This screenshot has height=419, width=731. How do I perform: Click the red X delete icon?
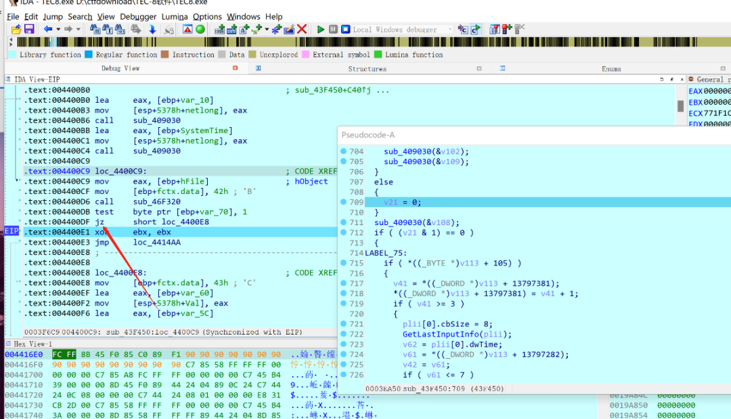[x=302, y=29]
